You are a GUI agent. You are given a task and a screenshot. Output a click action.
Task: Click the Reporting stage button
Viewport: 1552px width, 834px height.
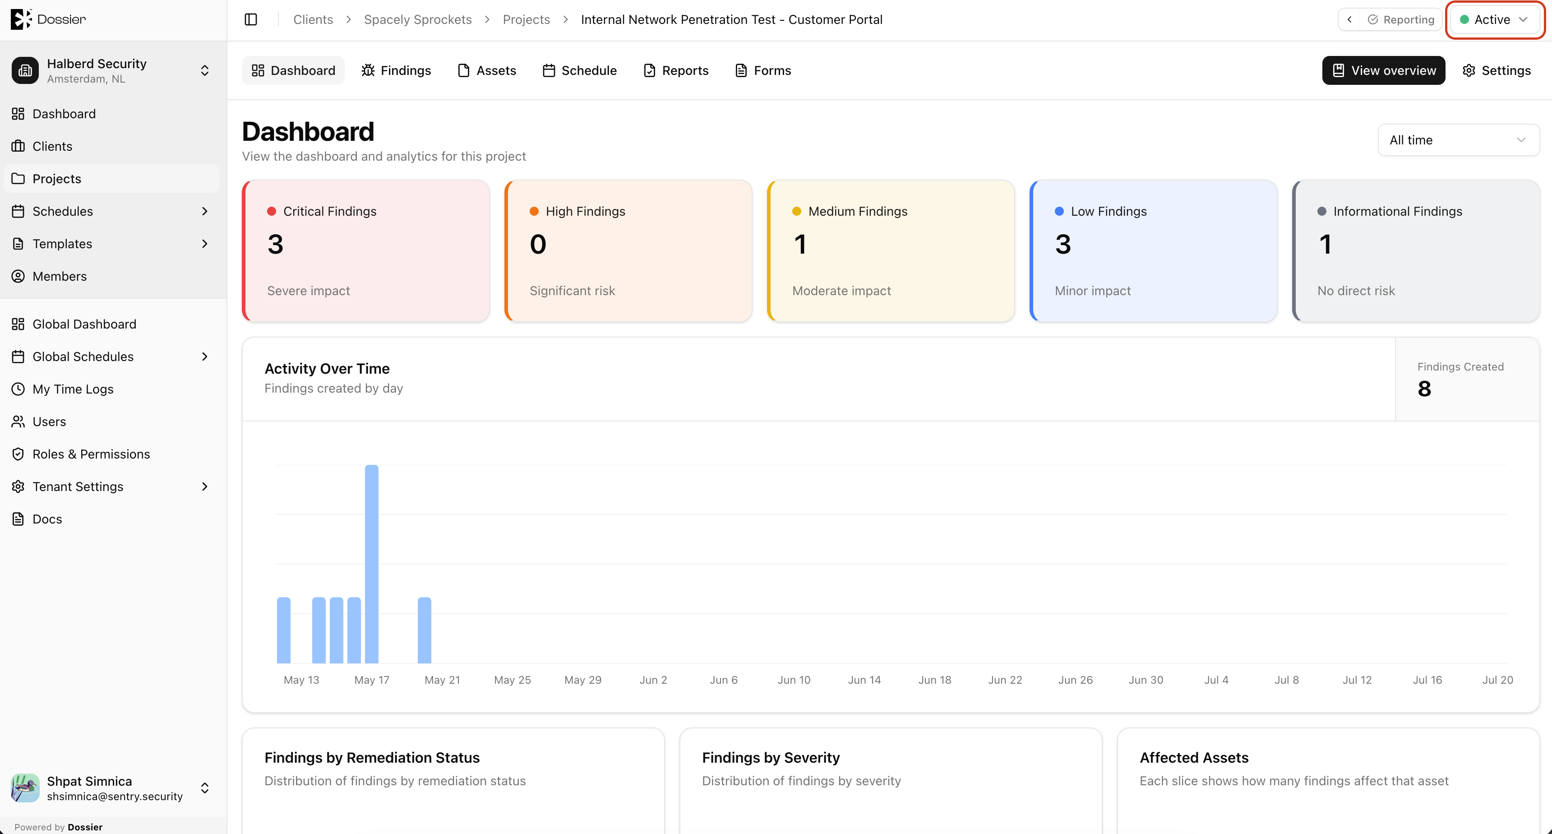[1401, 19]
